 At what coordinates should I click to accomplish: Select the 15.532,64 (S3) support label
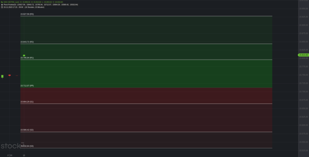27,146
